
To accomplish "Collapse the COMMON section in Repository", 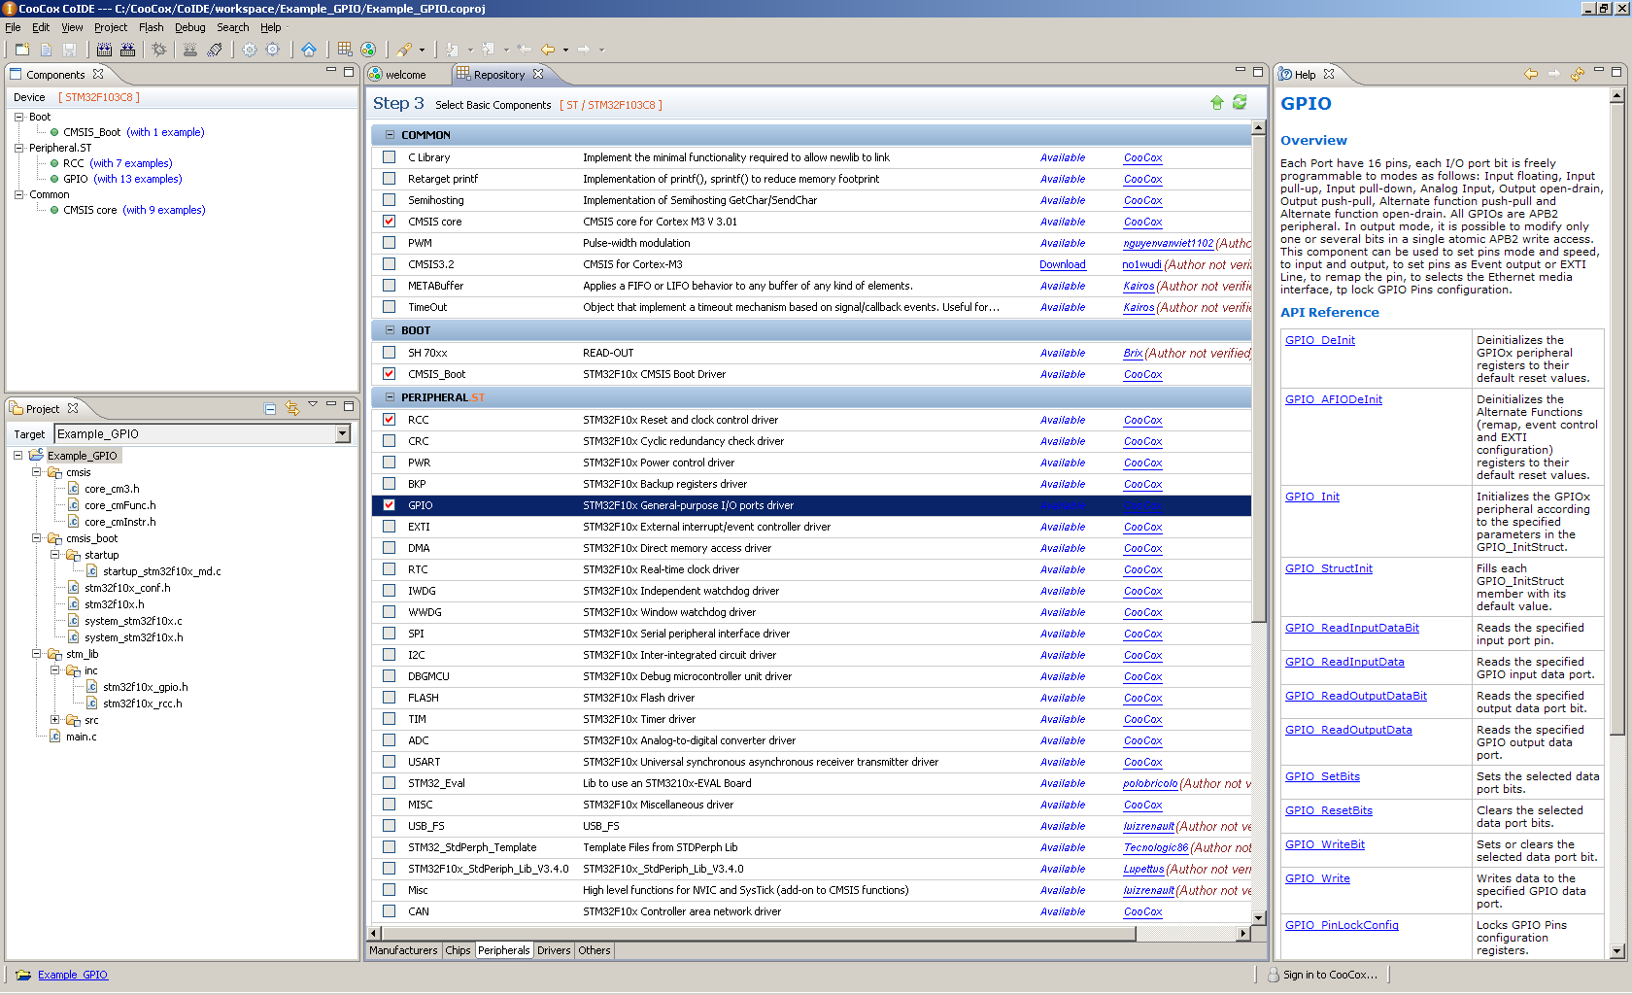I will (x=391, y=135).
